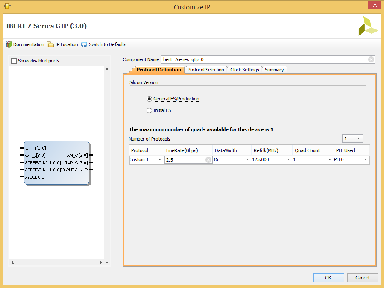
Task: Clear the LineRate value using its x icon
Action: point(208,160)
